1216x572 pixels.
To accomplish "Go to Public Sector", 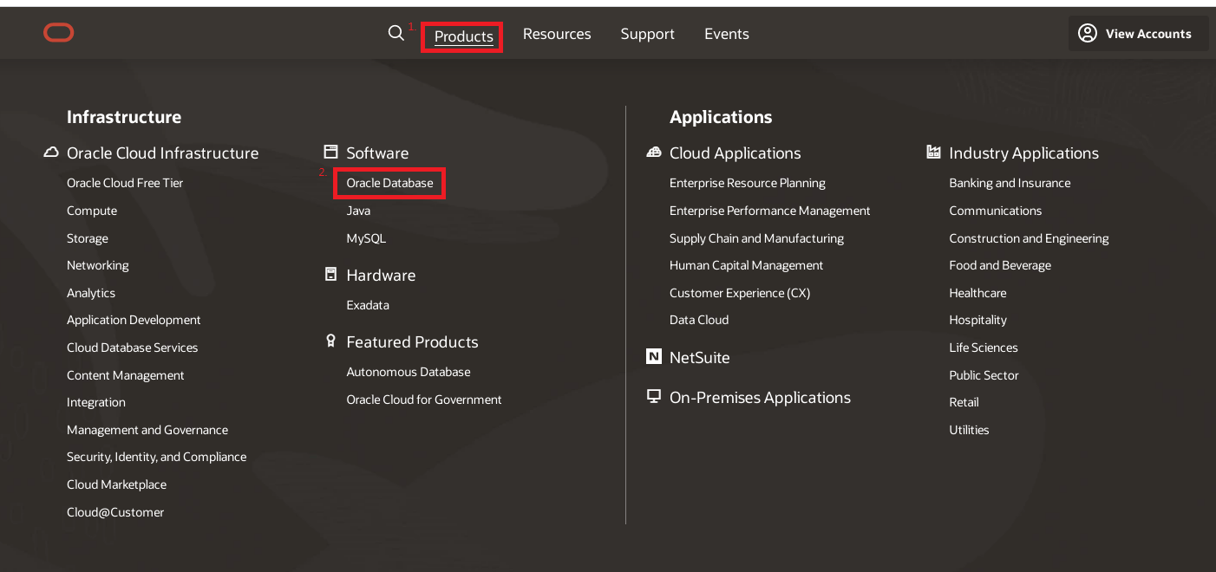I will pyautogui.click(x=984, y=375).
